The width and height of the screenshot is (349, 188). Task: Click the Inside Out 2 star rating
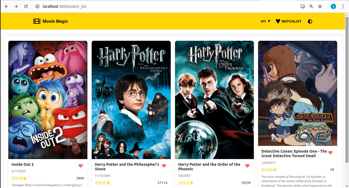coord(19,178)
